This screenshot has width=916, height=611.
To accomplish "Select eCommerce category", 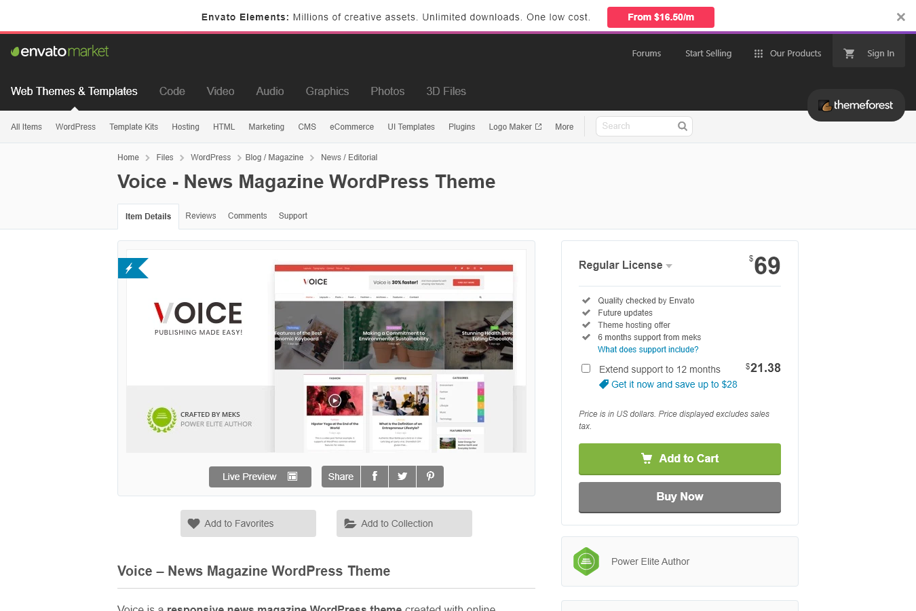I will pos(351,127).
